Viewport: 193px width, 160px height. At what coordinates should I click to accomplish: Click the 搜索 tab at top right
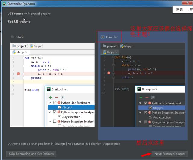(x=179, y=10)
